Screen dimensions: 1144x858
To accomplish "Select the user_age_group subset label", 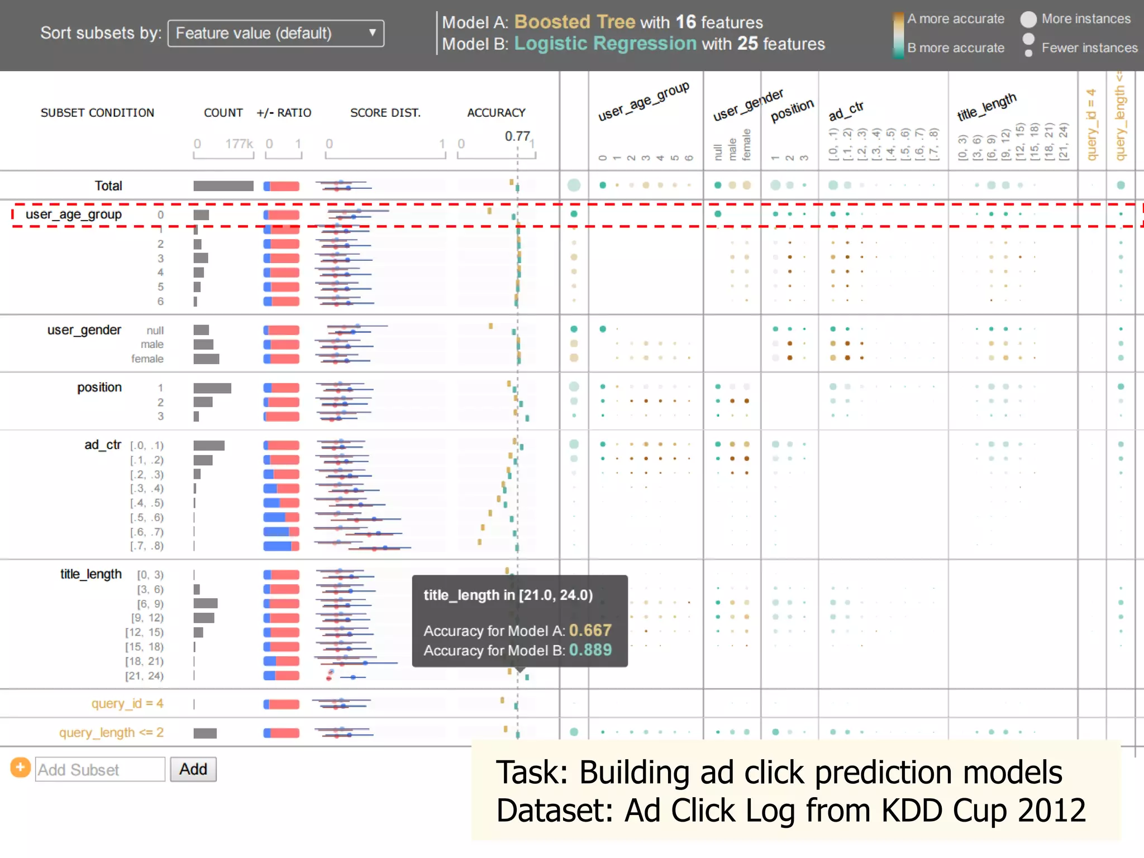I will click(73, 214).
